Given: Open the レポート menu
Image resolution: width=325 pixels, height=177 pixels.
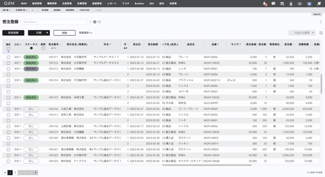Looking at the screenshot, I should pos(112,3).
